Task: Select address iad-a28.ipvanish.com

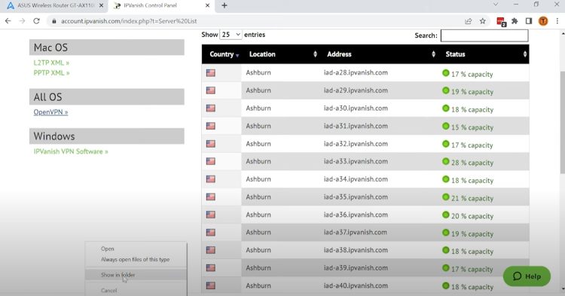Action: tap(356, 72)
